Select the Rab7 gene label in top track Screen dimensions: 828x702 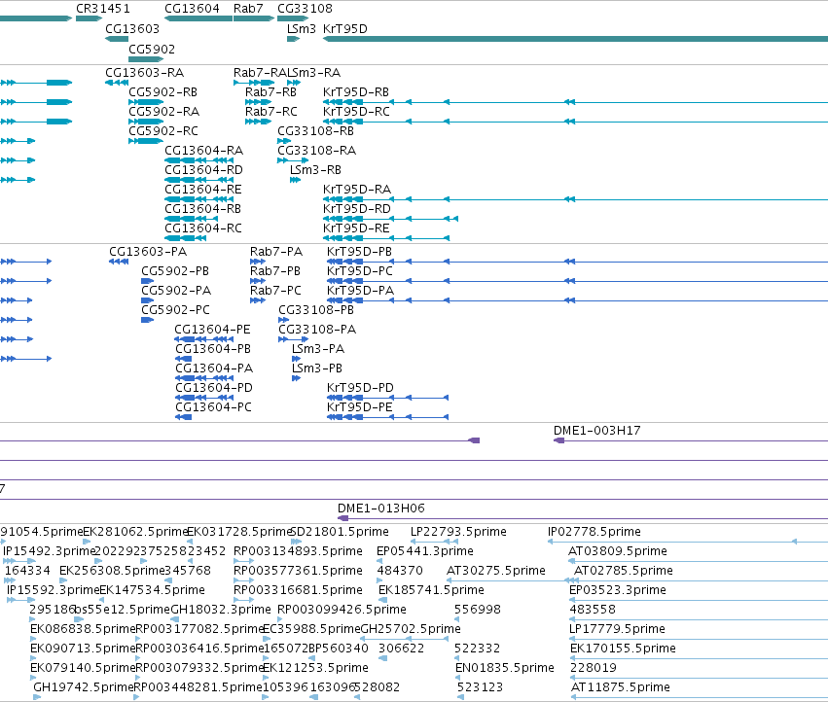click(248, 9)
